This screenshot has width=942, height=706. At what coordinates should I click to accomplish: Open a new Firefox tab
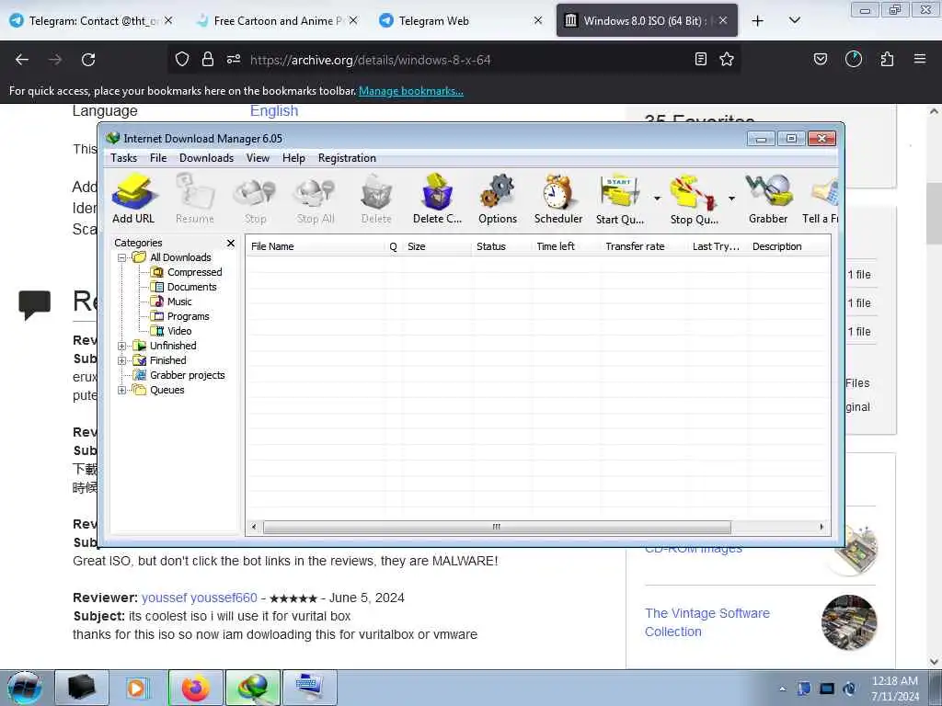click(x=758, y=21)
